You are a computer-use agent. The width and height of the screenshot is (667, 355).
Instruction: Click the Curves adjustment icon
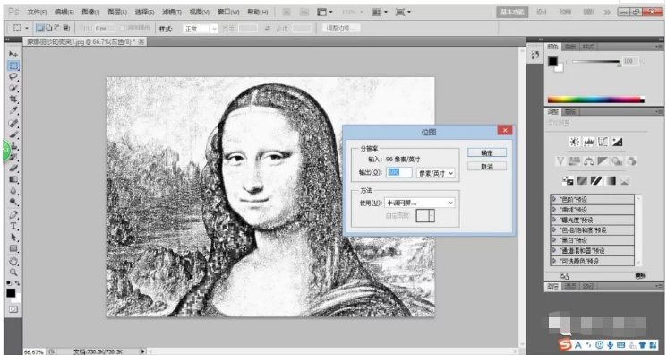[603, 142]
